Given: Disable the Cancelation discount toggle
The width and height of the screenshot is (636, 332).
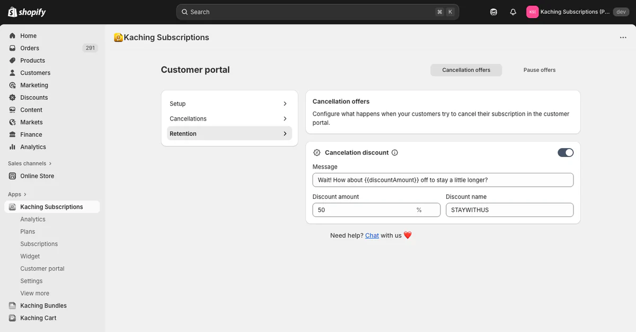Looking at the screenshot, I should (566, 152).
